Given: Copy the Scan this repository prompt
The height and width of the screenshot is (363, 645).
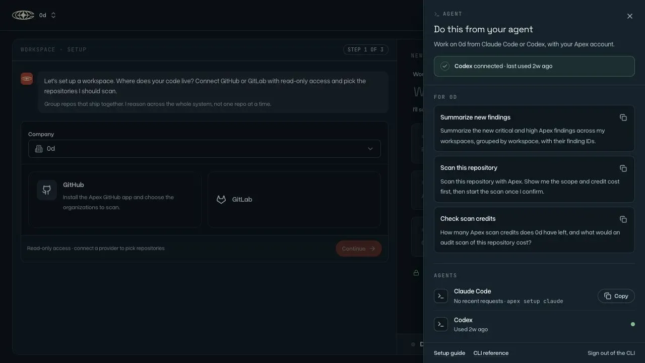Looking at the screenshot, I should (x=623, y=168).
